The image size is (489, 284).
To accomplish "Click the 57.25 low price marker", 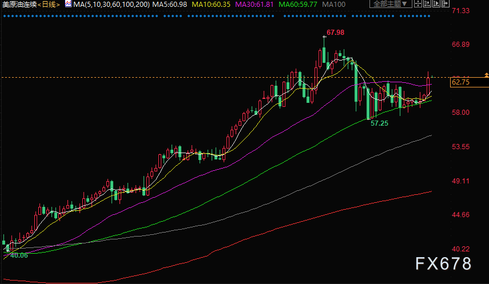I will pyautogui.click(x=379, y=123).
